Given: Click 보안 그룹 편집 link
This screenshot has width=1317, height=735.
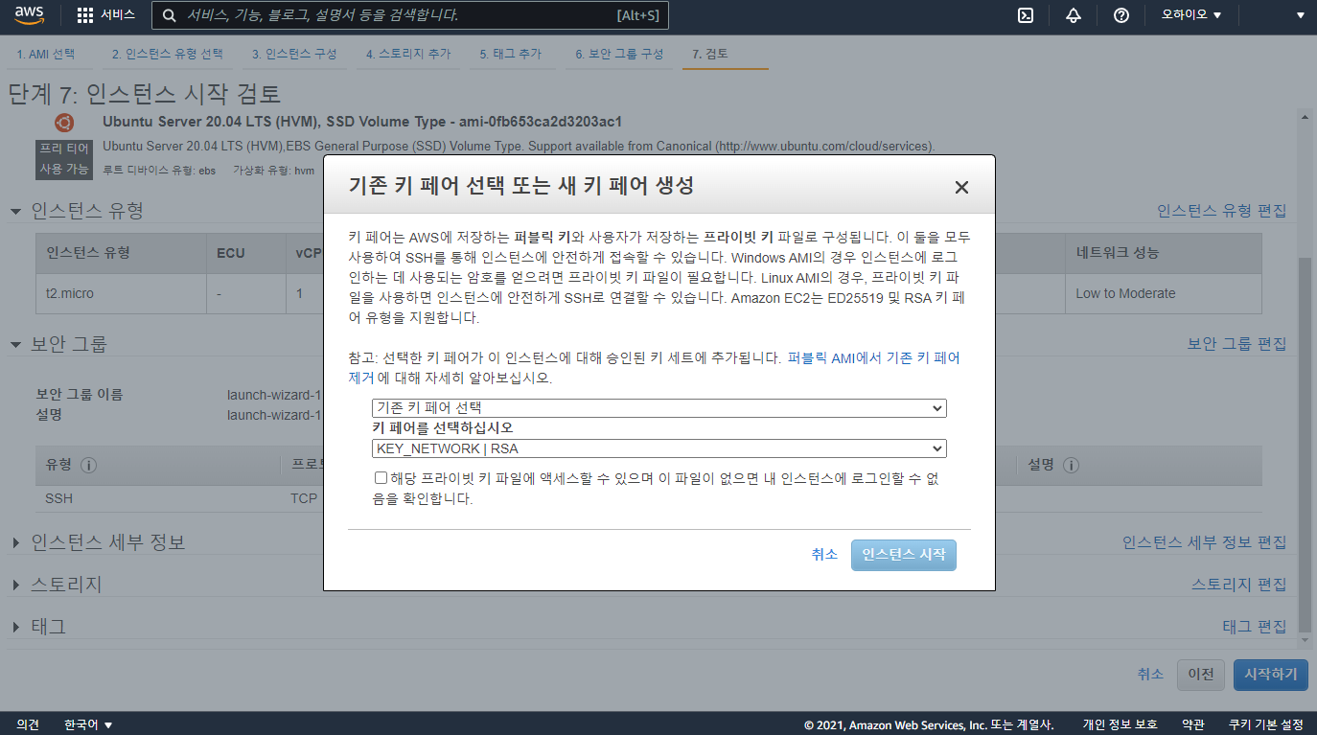Looking at the screenshot, I should [x=1236, y=344].
